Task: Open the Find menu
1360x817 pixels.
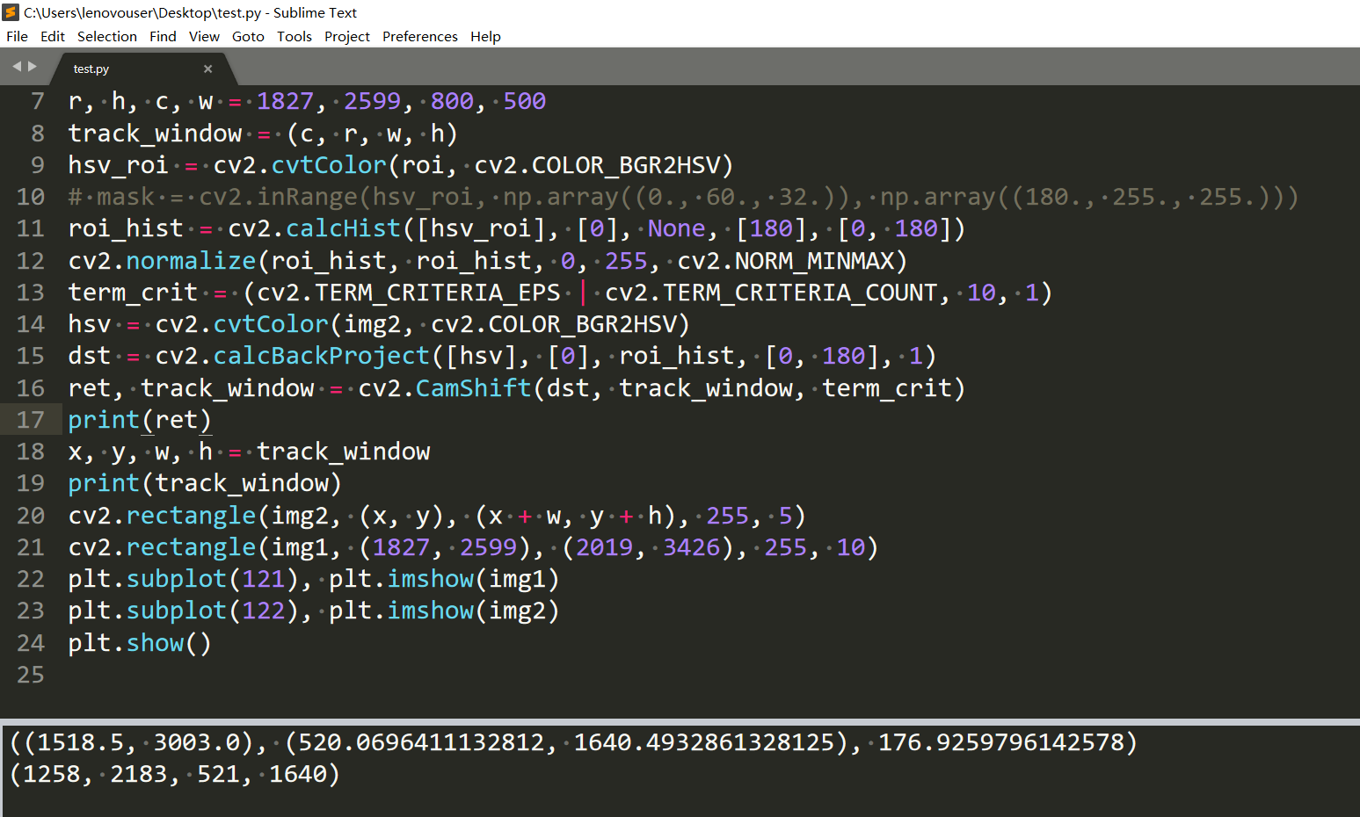Action: point(163,36)
